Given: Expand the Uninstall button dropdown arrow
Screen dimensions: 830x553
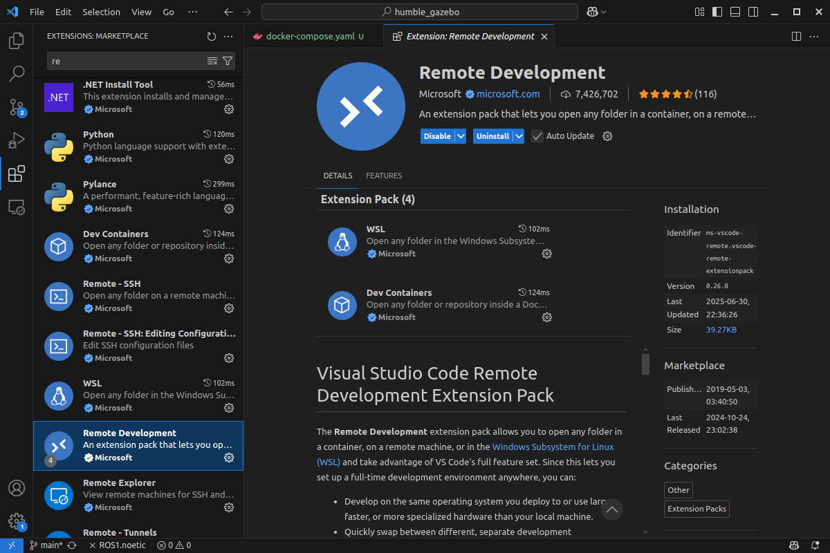Looking at the screenshot, I should (518, 136).
